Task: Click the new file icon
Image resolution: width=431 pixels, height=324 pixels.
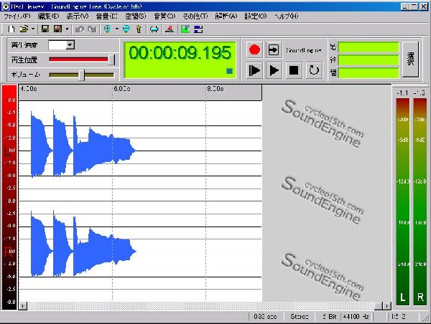Action: click(x=12, y=29)
